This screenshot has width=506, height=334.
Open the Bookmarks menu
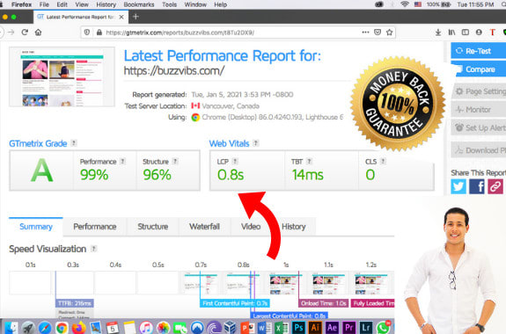click(139, 4)
